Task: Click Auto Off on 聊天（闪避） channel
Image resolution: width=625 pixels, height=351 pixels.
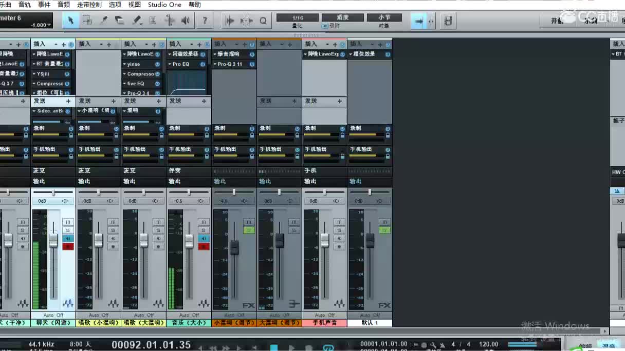Action: (53, 315)
